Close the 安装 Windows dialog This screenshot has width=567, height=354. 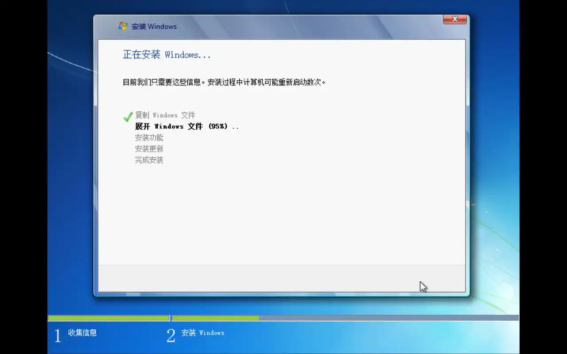pyautogui.click(x=454, y=19)
